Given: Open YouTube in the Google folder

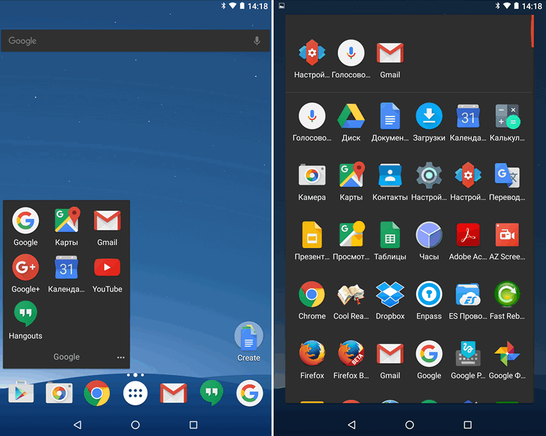Looking at the screenshot, I should (107, 267).
